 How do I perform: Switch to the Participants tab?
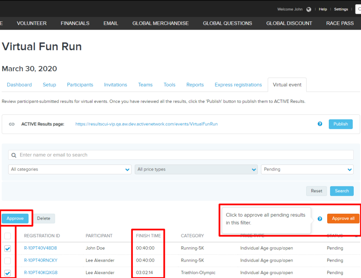(80, 85)
